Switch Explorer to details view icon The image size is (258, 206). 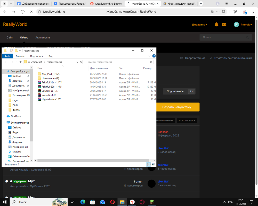tap(149, 164)
